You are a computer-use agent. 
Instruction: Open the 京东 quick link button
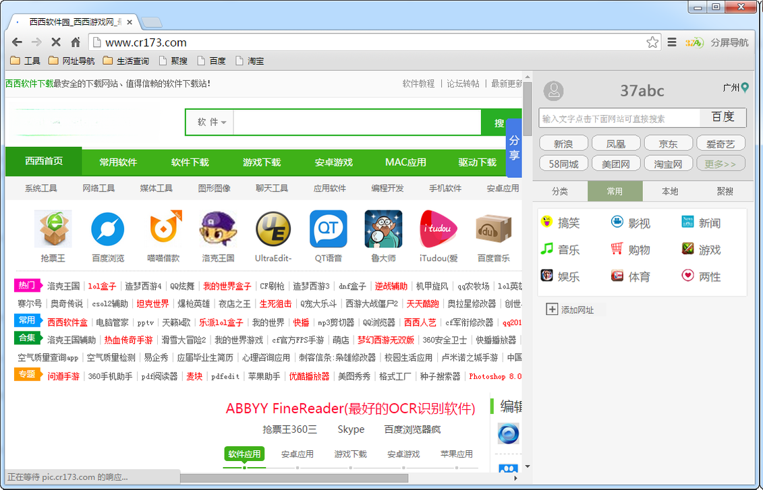coord(668,144)
